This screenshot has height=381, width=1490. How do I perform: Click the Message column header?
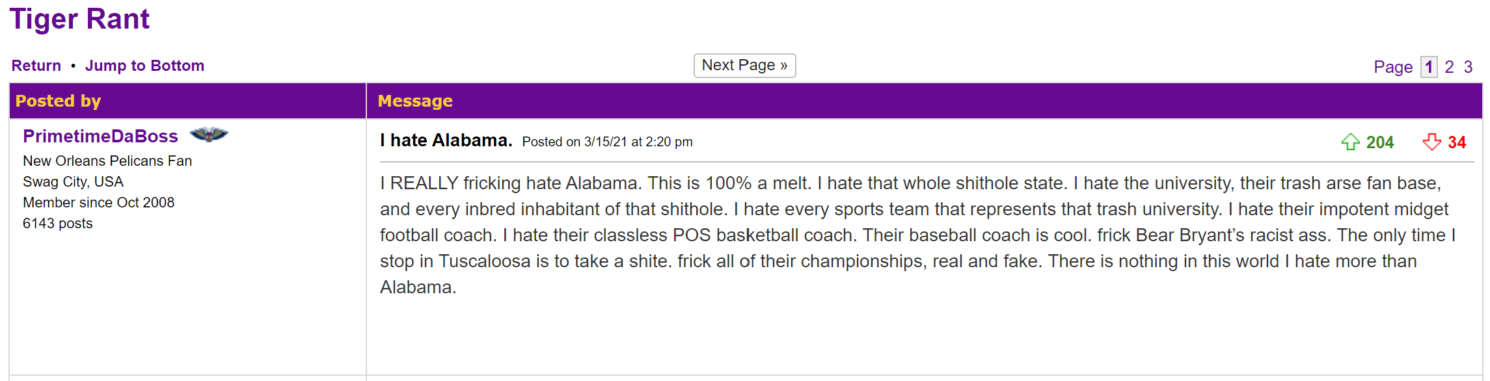click(x=415, y=101)
